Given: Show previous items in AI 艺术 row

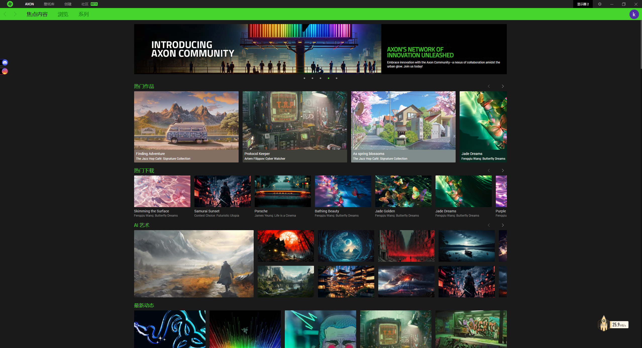Looking at the screenshot, I should click(x=489, y=225).
